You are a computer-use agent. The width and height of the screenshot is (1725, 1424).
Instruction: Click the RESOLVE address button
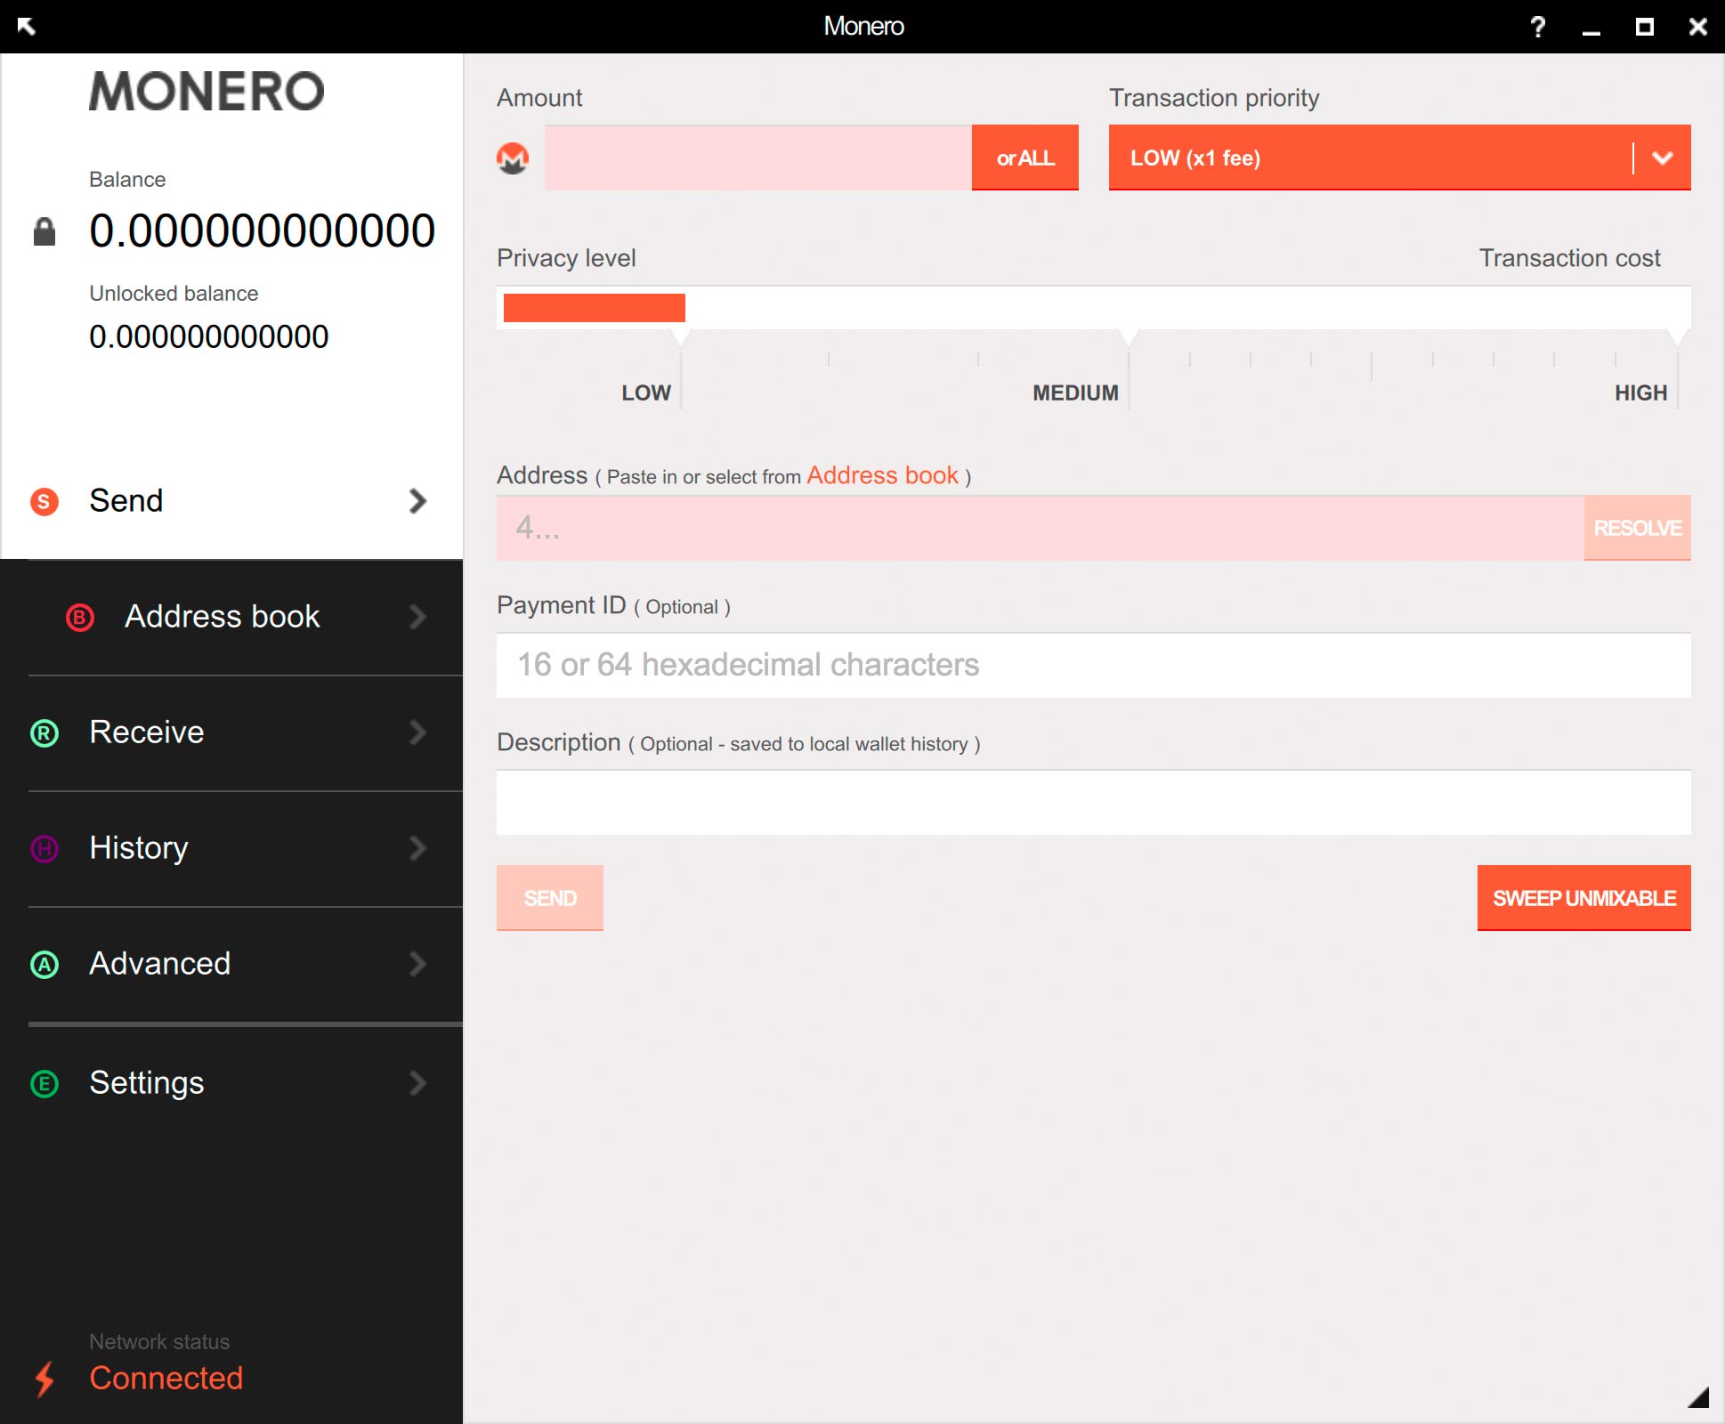(x=1636, y=527)
